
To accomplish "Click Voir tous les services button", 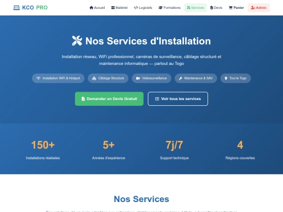I will [178, 99].
